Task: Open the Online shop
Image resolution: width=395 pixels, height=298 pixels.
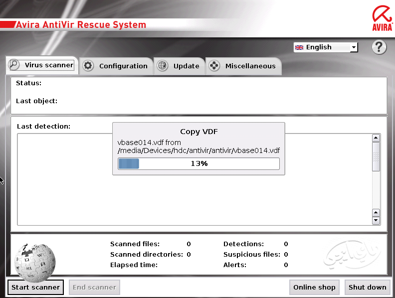Action: (315, 287)
